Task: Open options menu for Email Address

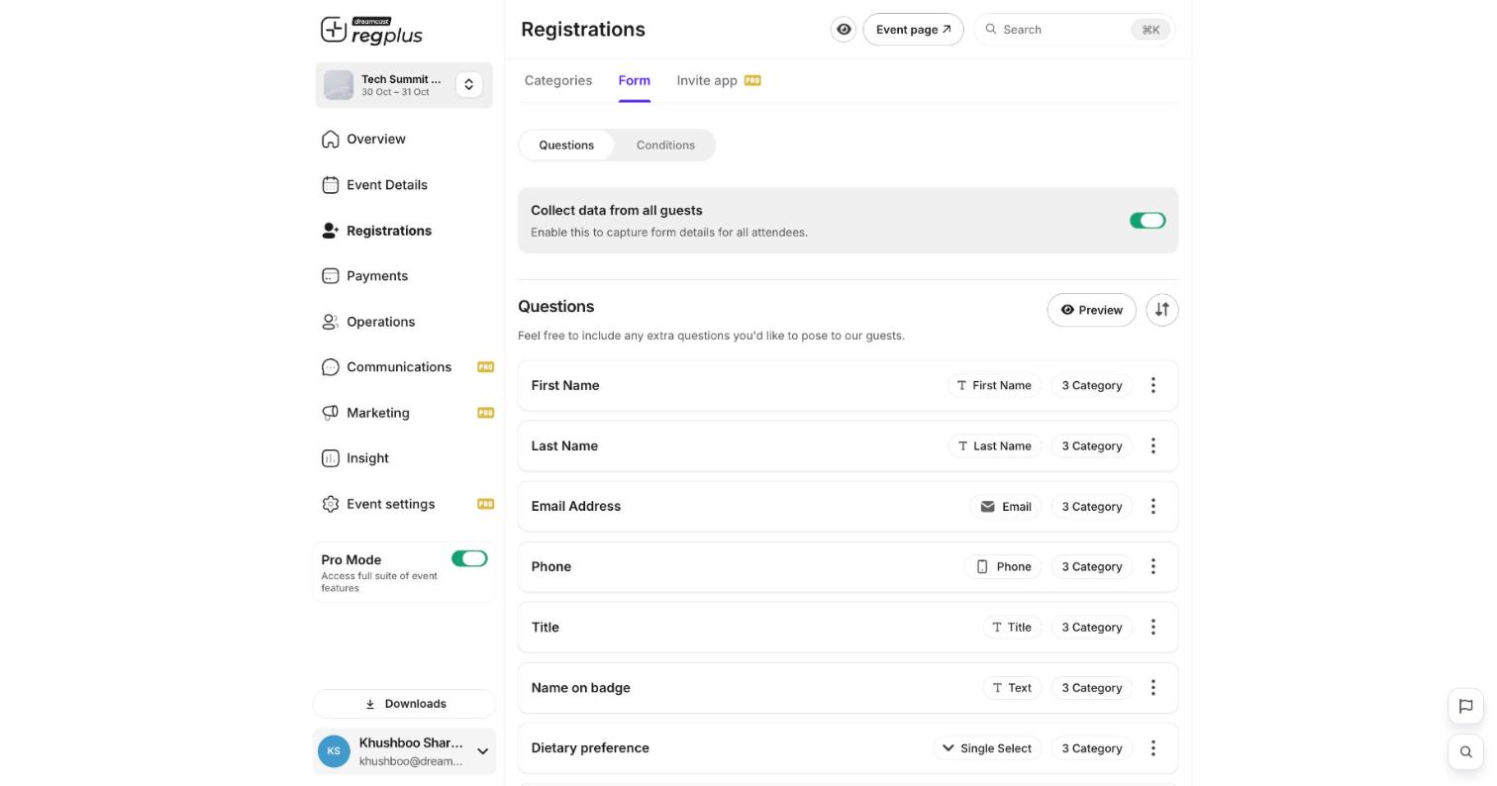Action: tap(1152, 506)
